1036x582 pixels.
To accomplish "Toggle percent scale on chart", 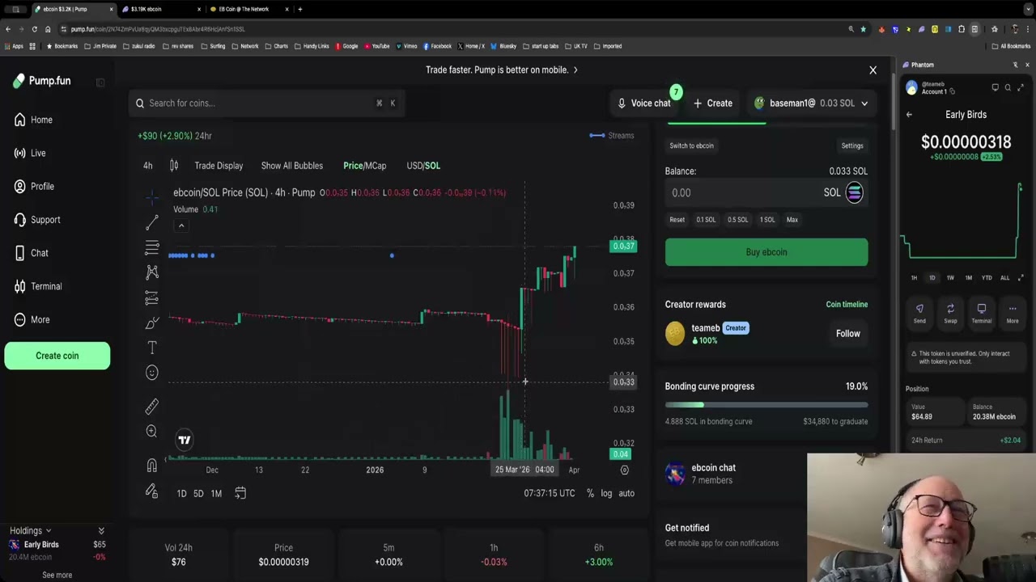I will (590, 493).
